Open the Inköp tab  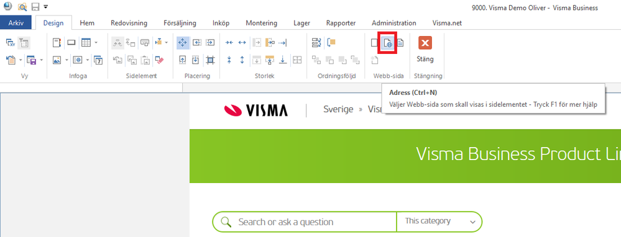(221, 24)
